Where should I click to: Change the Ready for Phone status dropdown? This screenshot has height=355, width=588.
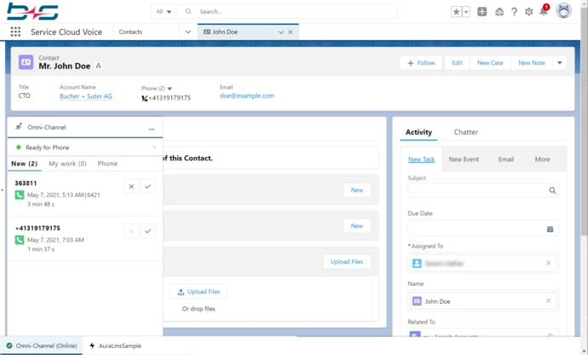tap(85, 148)
